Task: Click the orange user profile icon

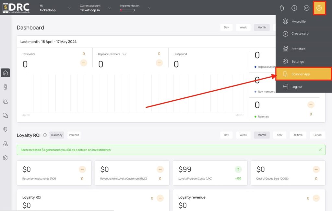Action: [319, 8]
